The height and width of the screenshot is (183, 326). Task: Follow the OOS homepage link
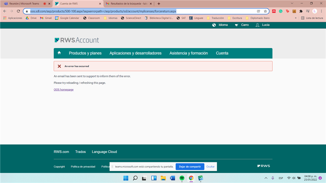[64, 90]
